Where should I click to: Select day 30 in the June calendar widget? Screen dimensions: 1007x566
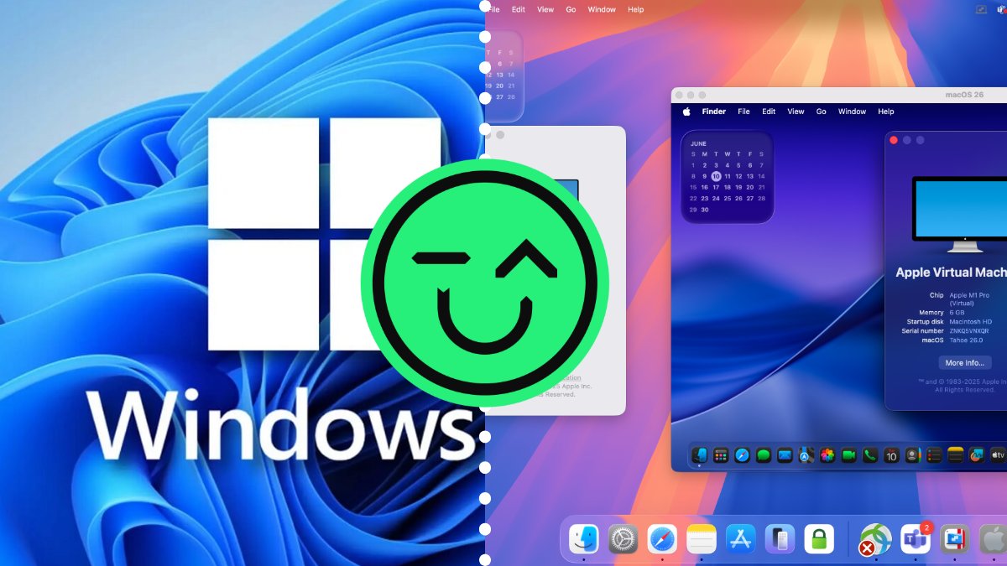coord(705,210)
